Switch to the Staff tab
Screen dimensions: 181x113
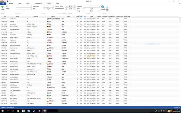(x=57, y=4)
